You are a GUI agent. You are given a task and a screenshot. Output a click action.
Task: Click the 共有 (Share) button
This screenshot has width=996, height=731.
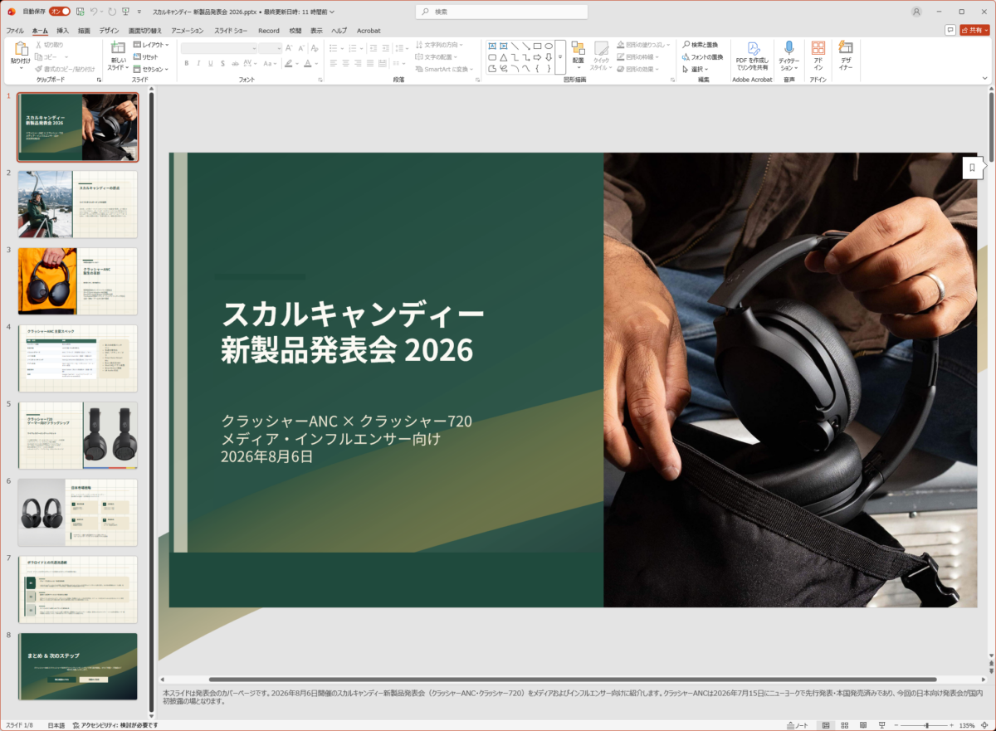point(974,30)
